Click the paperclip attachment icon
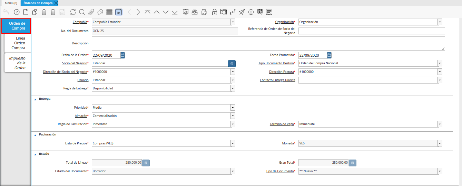462x186 pixels. click(x=91, y=12)
